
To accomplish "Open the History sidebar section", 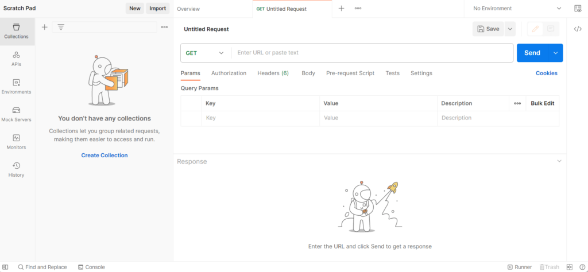I will [16, 170].
